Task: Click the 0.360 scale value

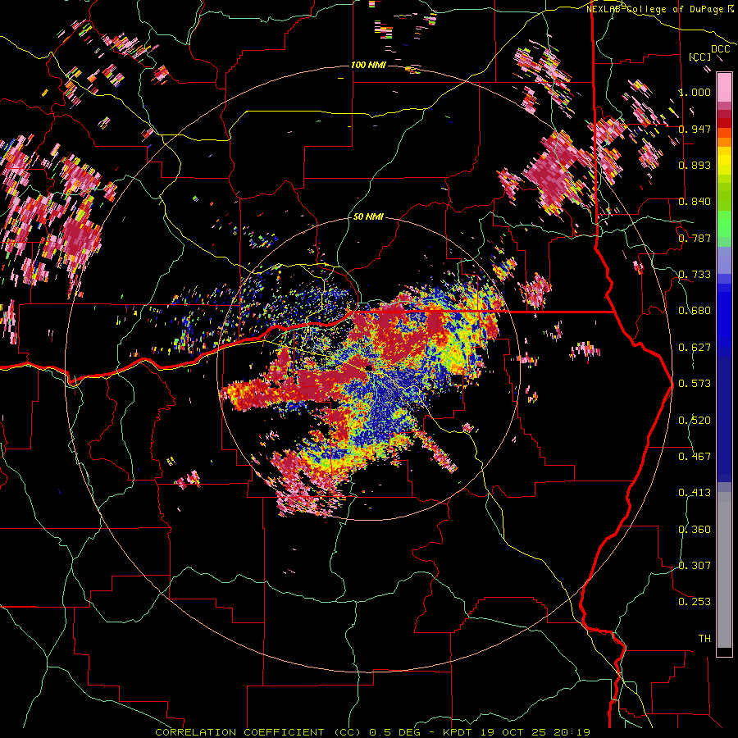Action: (695, 530)
